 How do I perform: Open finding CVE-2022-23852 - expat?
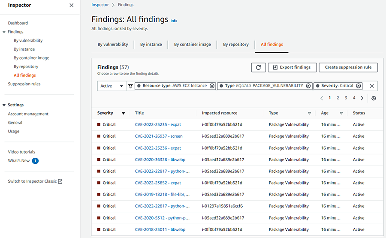[158, 183]
